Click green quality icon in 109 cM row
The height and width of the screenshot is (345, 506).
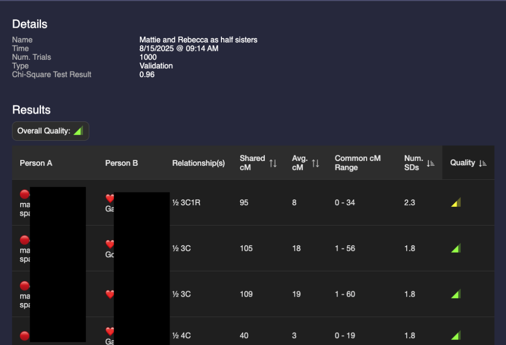pos(456,294)
